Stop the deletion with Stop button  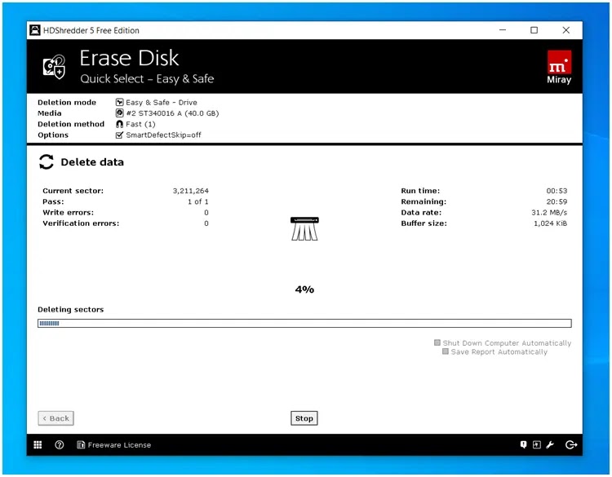click(304, 418)
